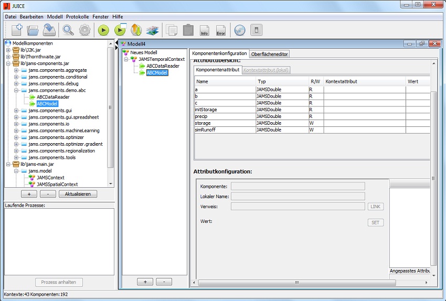
Task: Open the Protokolle menu
Action: [78, 17]
